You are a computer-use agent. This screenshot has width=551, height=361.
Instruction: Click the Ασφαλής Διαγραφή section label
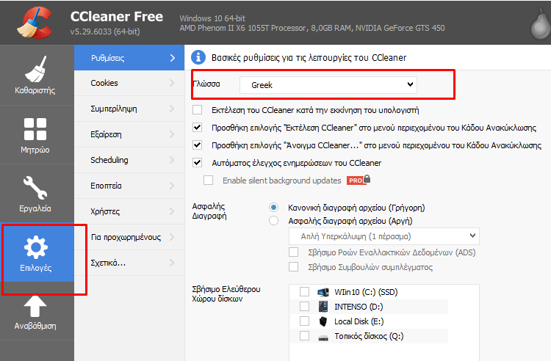click(209, 211)
